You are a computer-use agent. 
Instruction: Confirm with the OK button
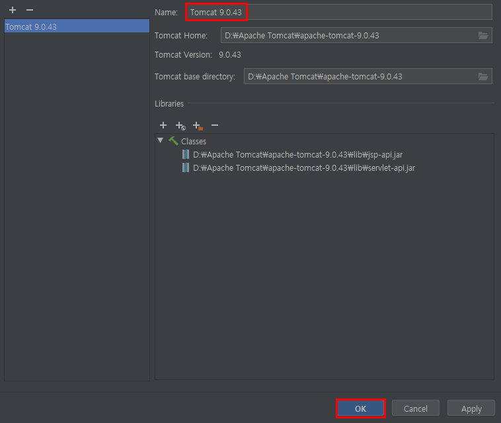pyautogui.click(x=361, y=408)
